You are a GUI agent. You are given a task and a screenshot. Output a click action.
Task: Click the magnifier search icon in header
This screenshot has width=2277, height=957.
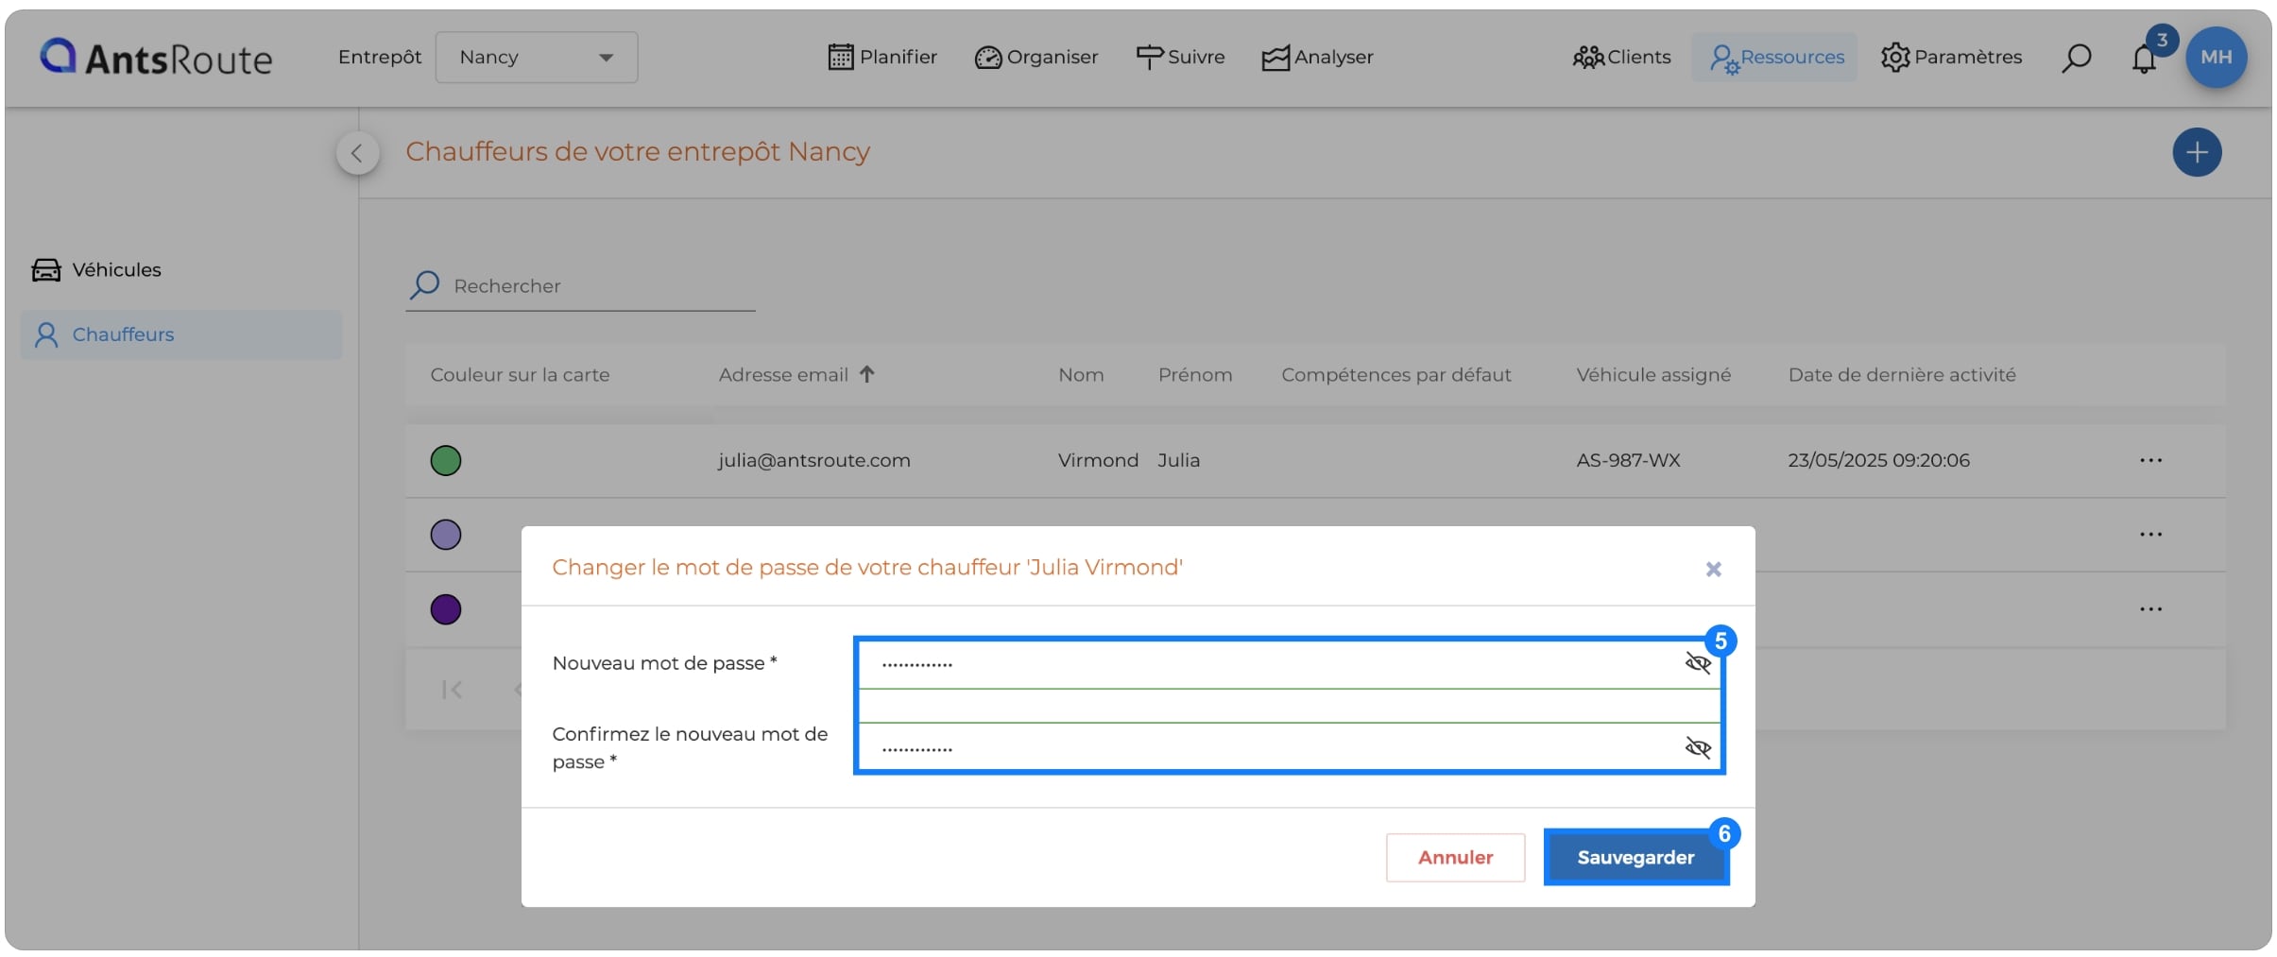coord(2076,58)
